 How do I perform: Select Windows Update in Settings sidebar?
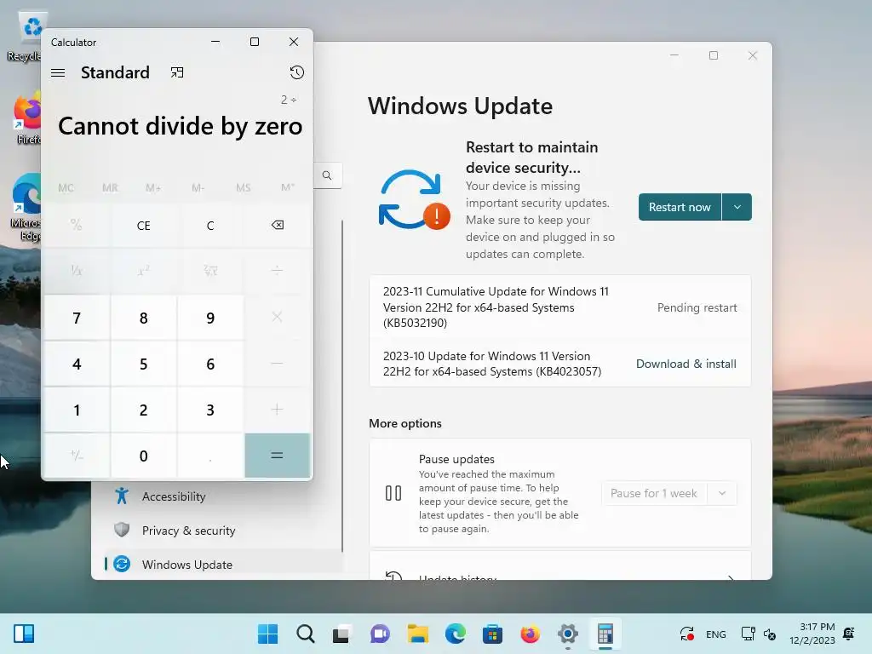tap(222, 564)
